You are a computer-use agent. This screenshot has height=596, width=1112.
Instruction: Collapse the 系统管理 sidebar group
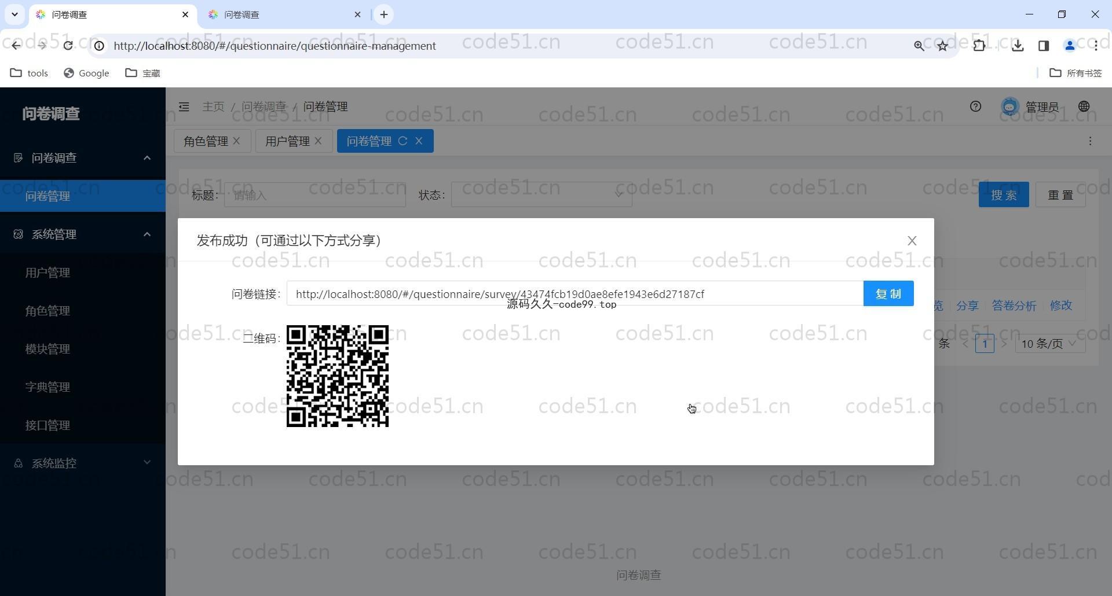coord(83,234)
